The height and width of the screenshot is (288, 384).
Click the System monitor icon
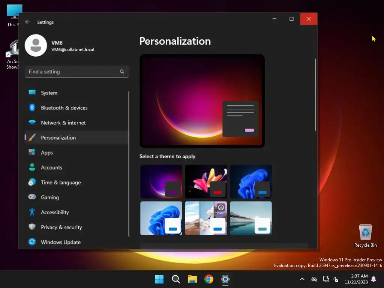(32, 93)
